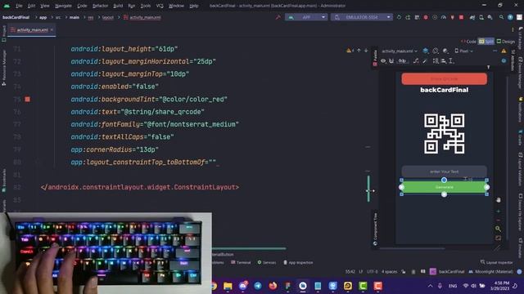Click the Clear All Constraints icon
This screenshot has width=524, height=294.
tap(416, 61)
